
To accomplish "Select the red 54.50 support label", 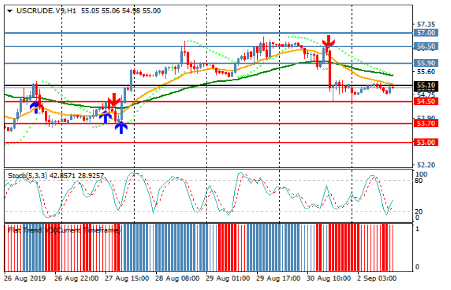I will 426,101.
